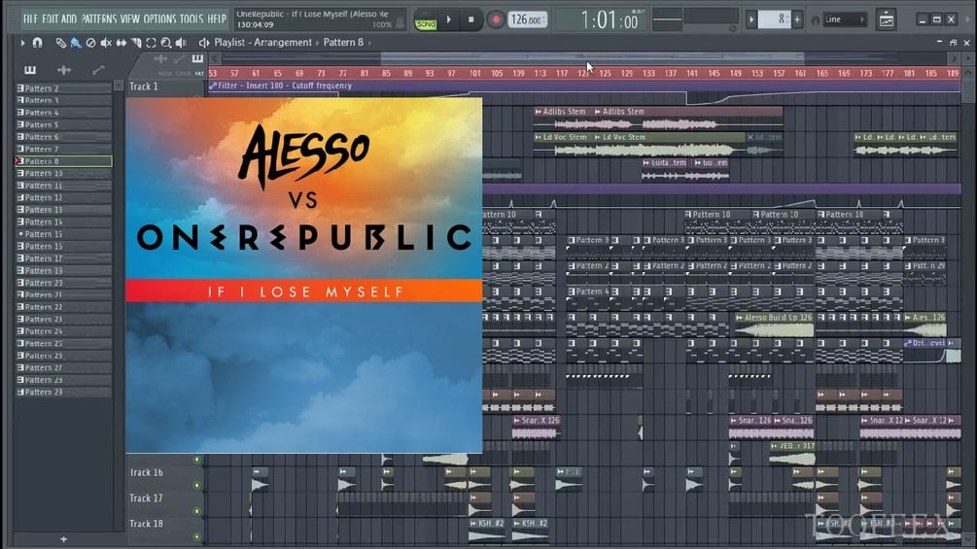Click automation curve icon in track header corner
Image resolution: width=977 pixels, height=549 pixels.
180,59
